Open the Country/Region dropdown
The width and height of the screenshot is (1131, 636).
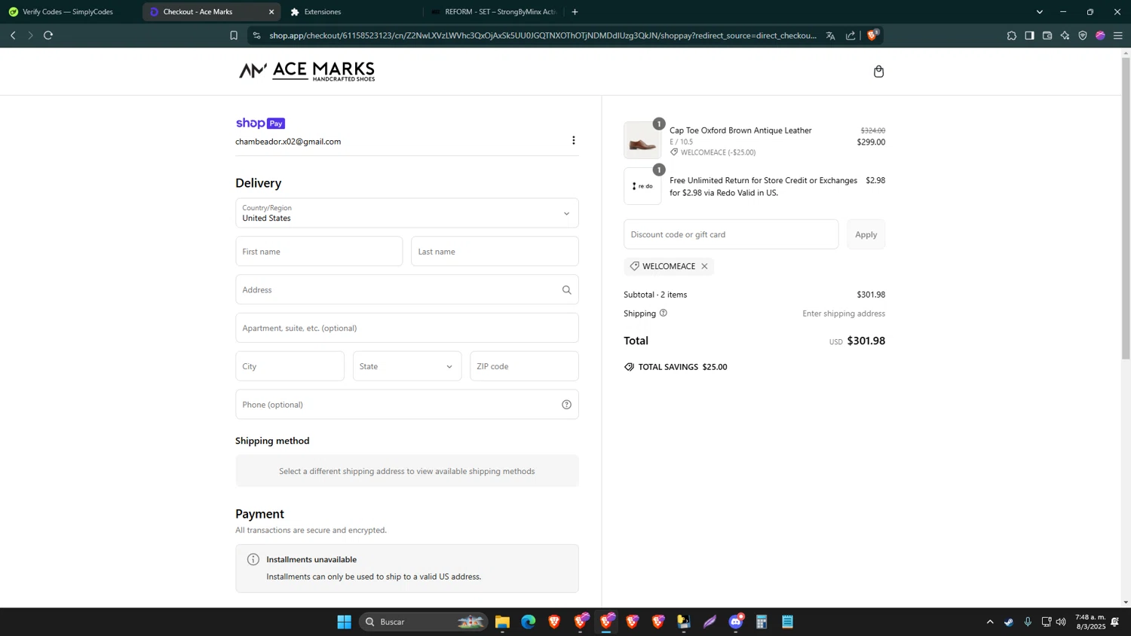click(x=407, y=213)
